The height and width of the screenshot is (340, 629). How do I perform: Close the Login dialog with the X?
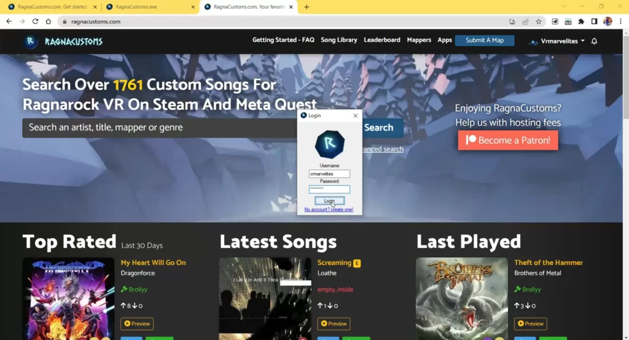pos(355,115)
